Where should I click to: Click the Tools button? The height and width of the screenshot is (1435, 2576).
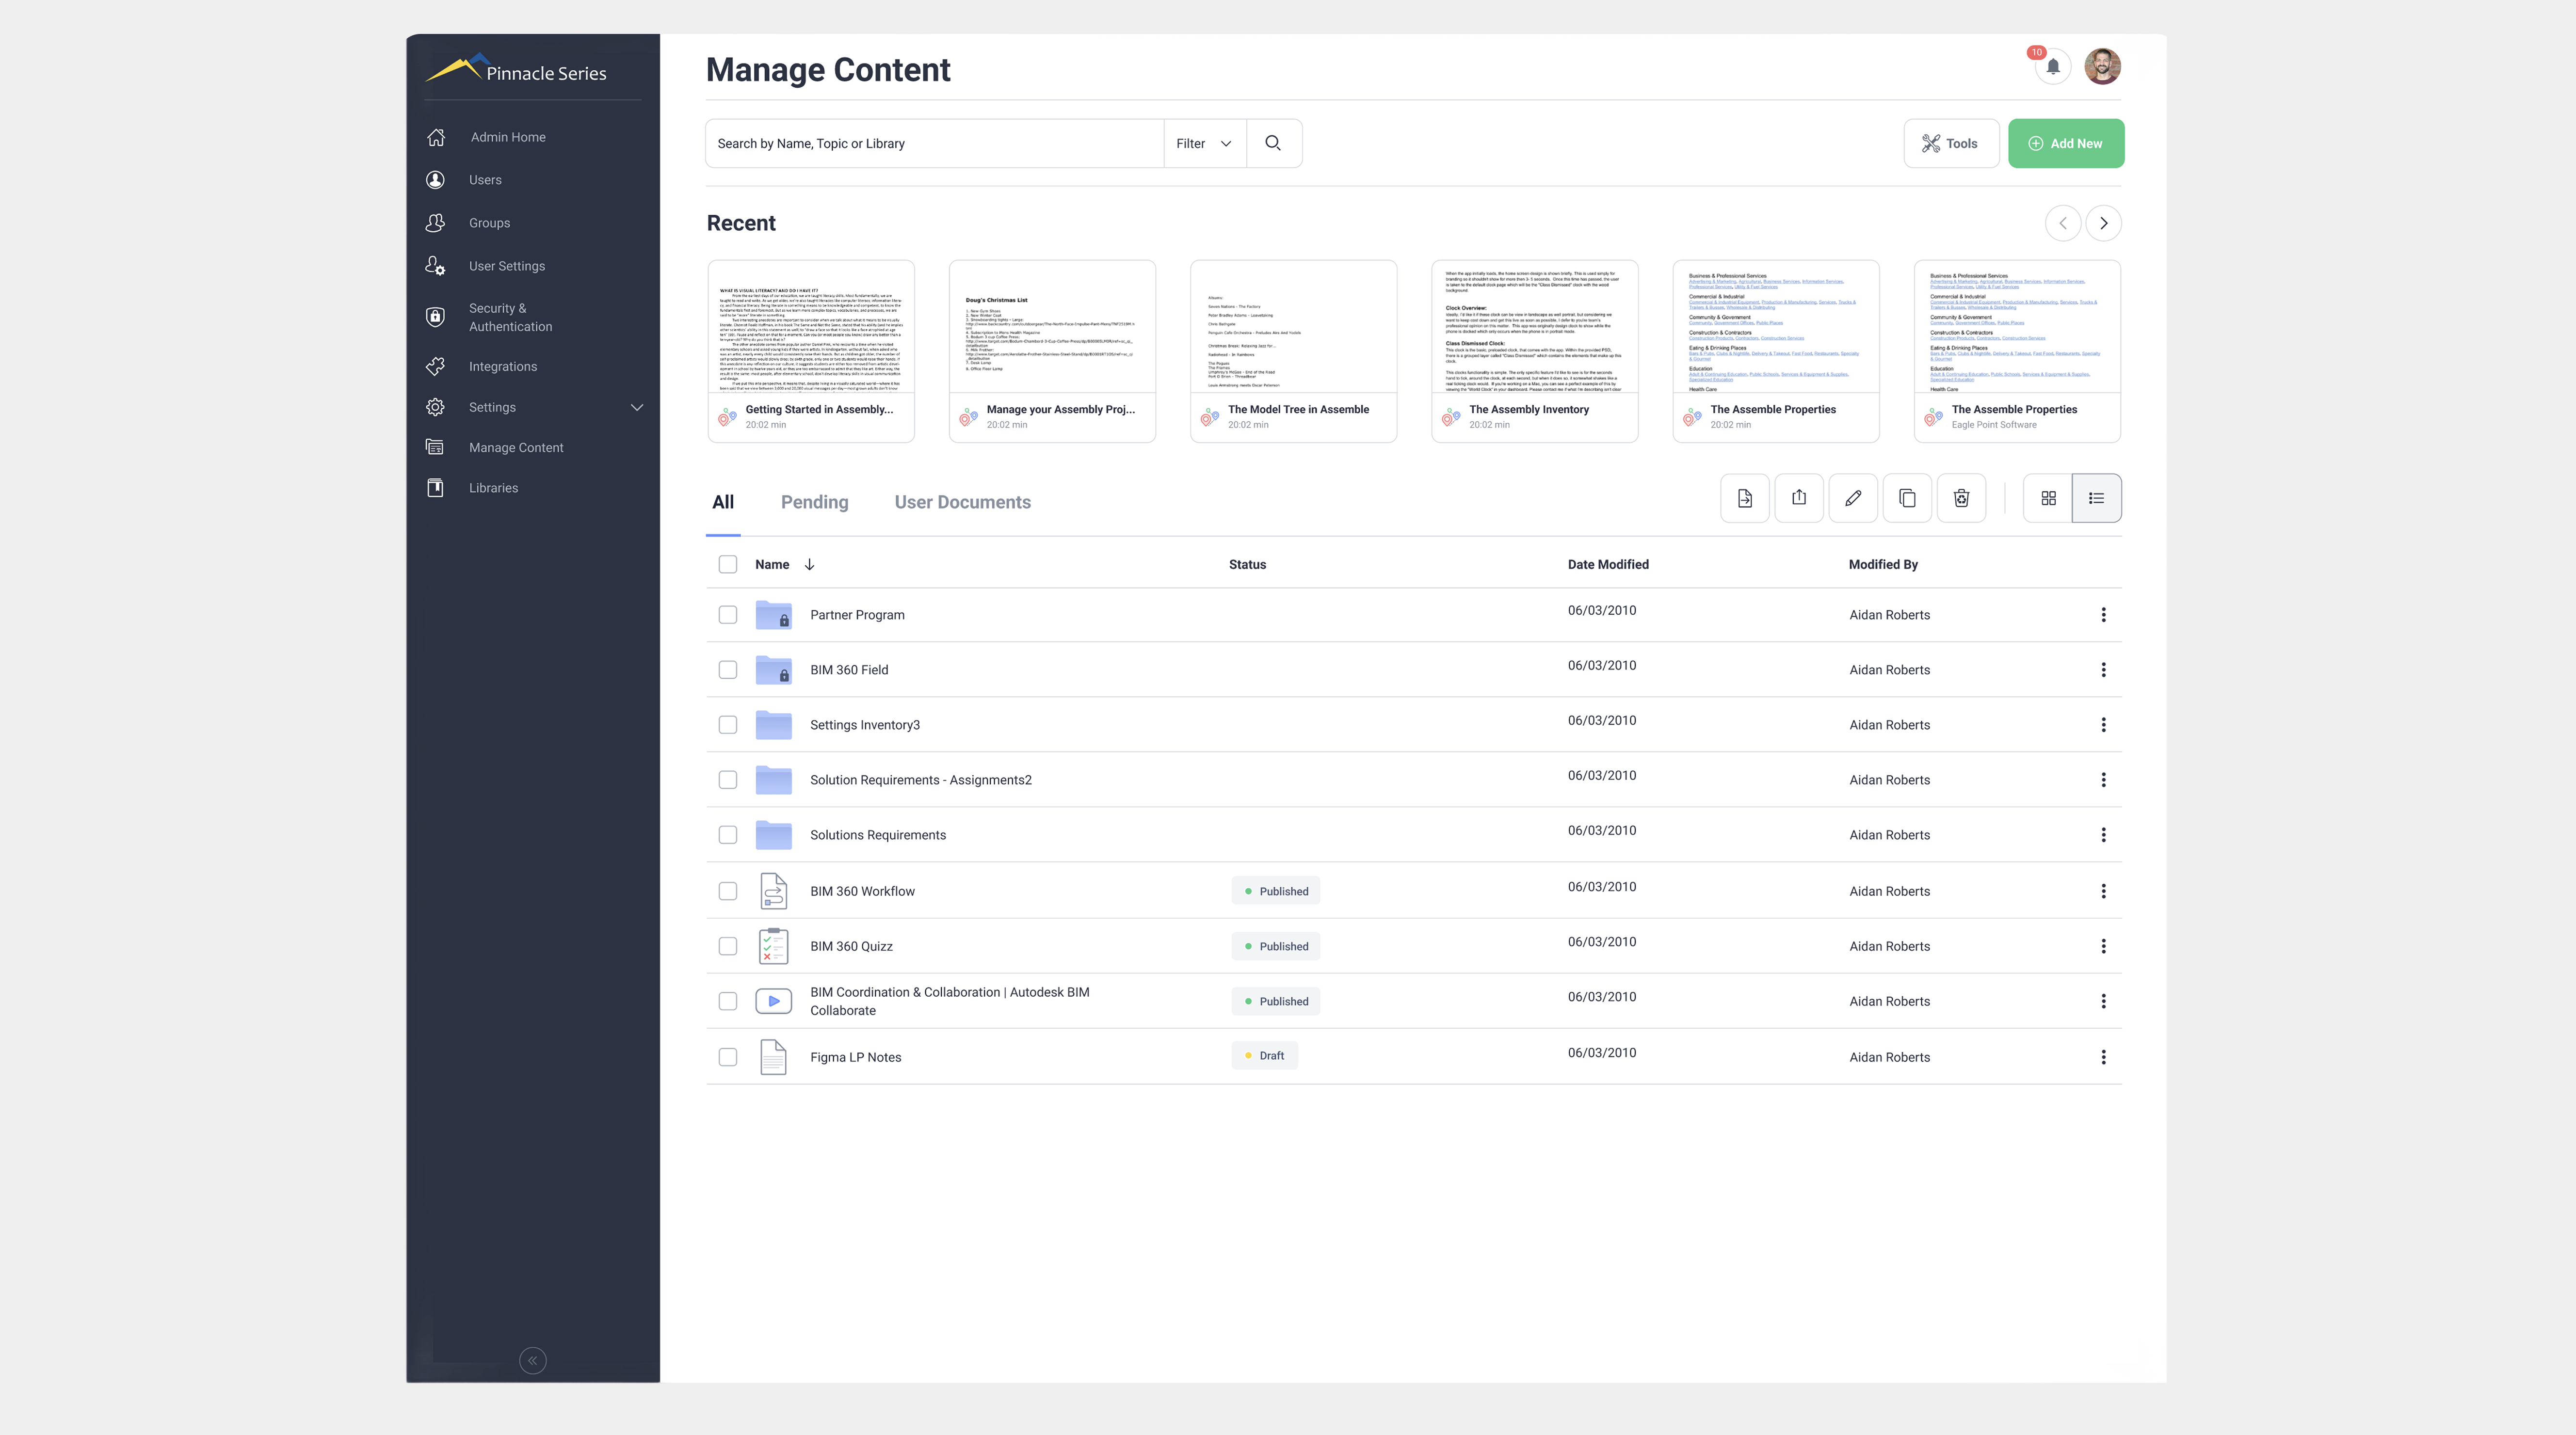coord(1951,143)
